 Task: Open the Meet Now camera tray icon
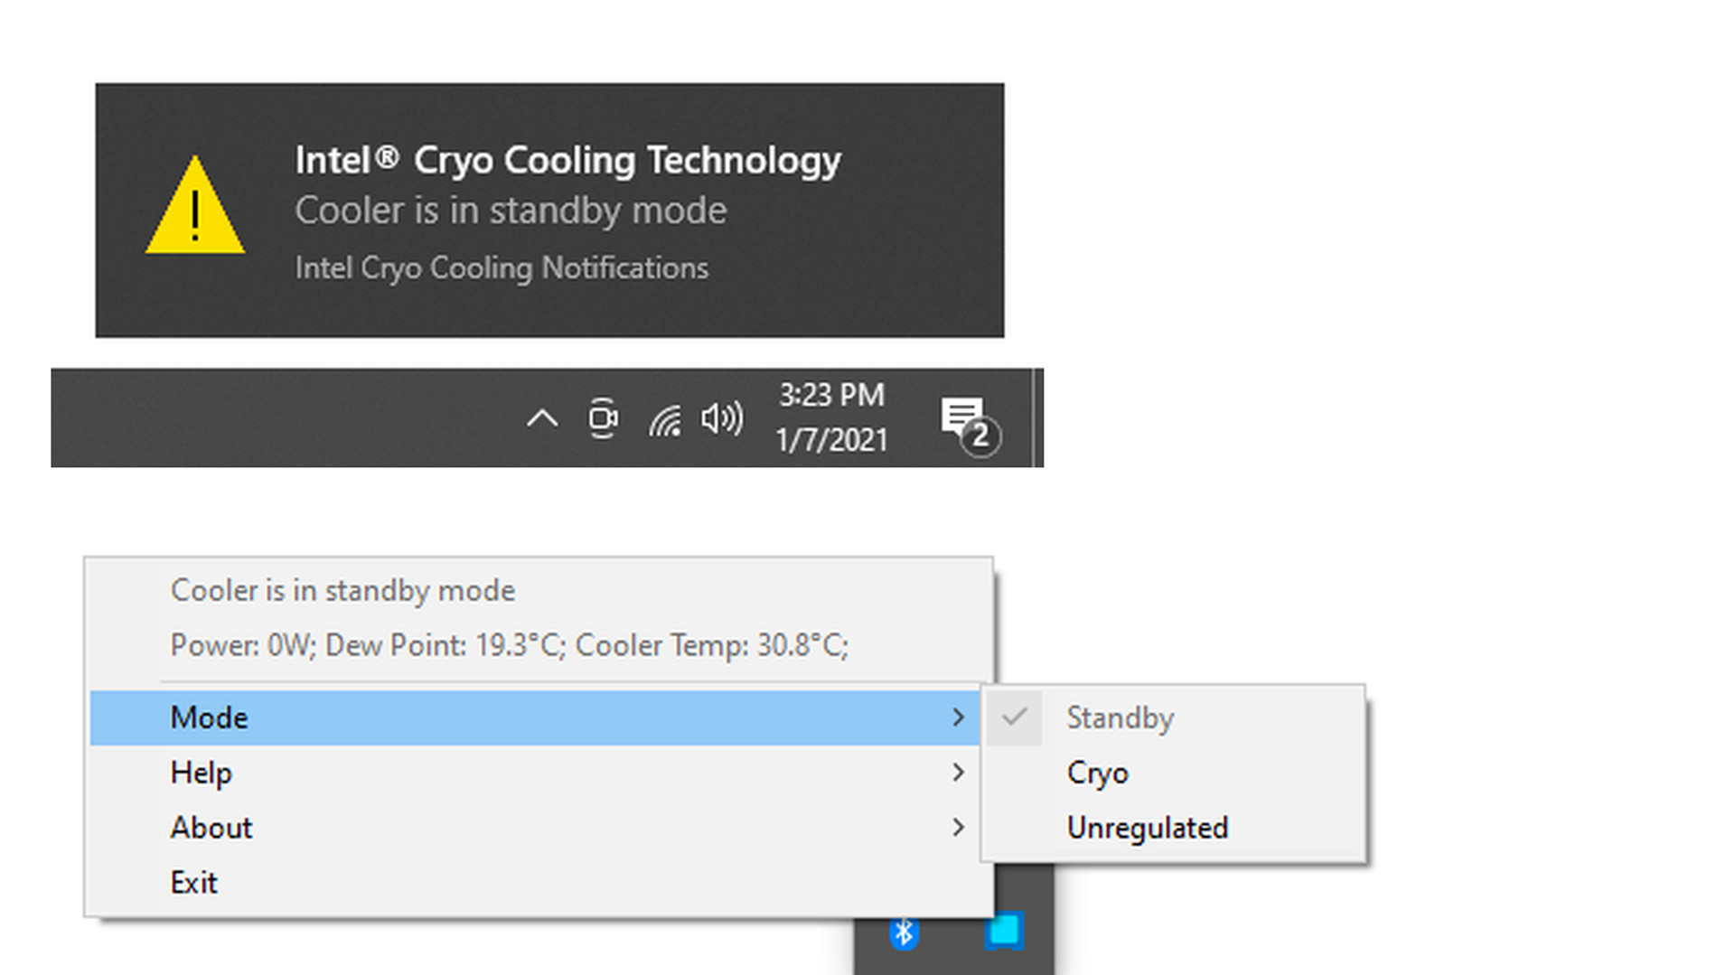tap(603, 418)
